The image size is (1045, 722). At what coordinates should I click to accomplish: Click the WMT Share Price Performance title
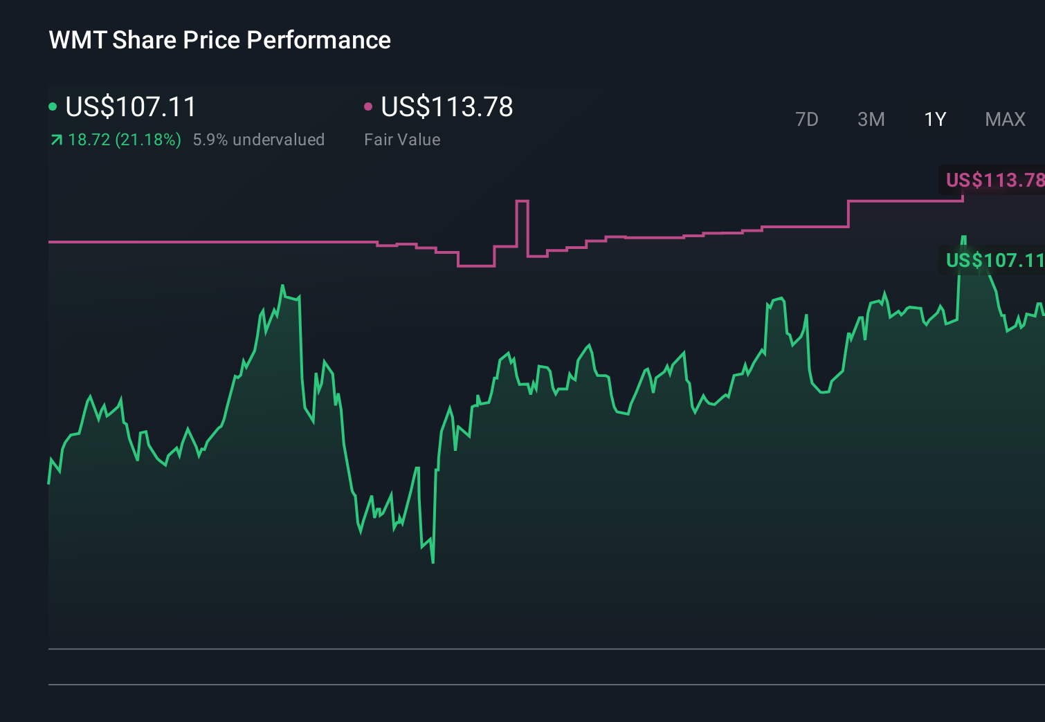pyautogui.click(x=219, y=40)
